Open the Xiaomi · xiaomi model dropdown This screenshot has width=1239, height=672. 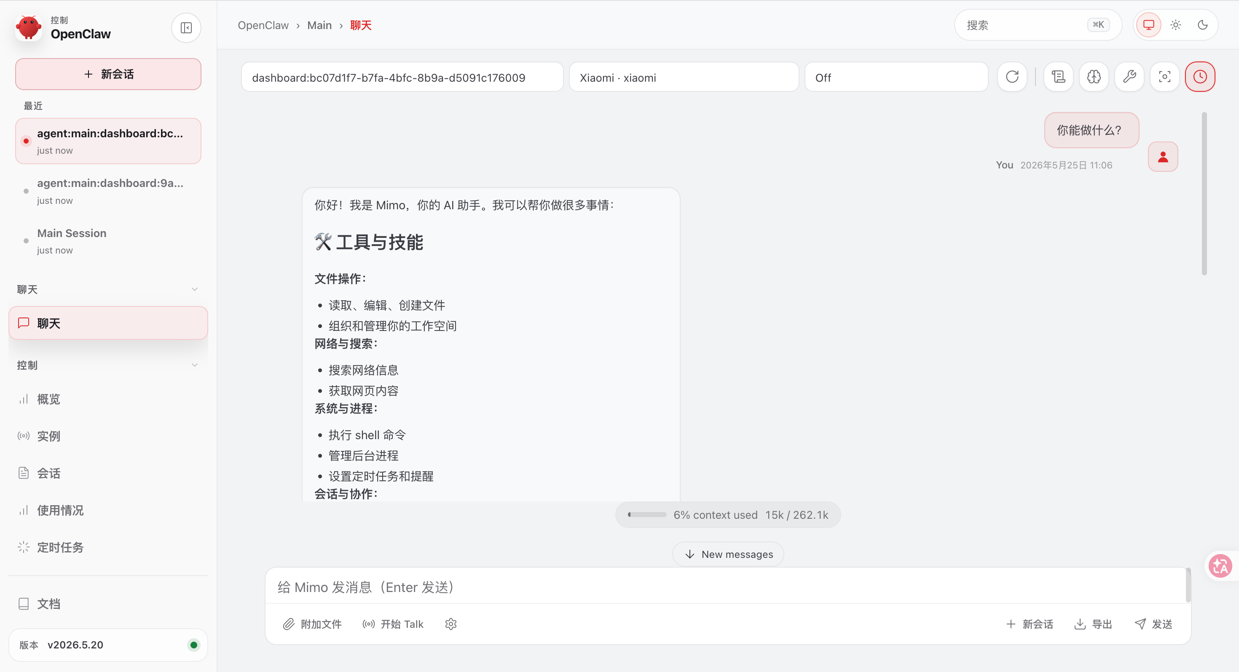click(x=684, y=77)
